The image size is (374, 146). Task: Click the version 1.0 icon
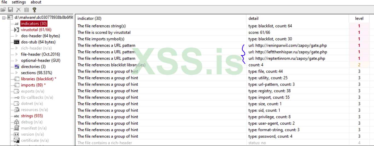(16, 134)
